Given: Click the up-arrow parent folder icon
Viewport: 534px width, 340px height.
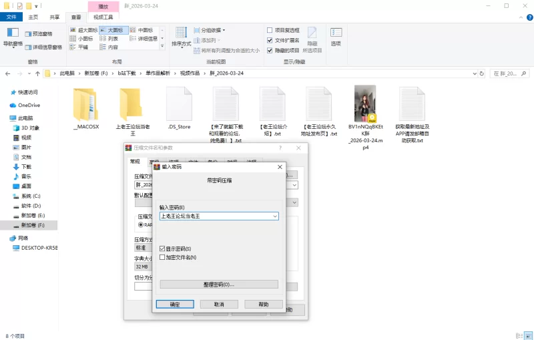Looking at the screenshot, I should [x=36, y=73].
